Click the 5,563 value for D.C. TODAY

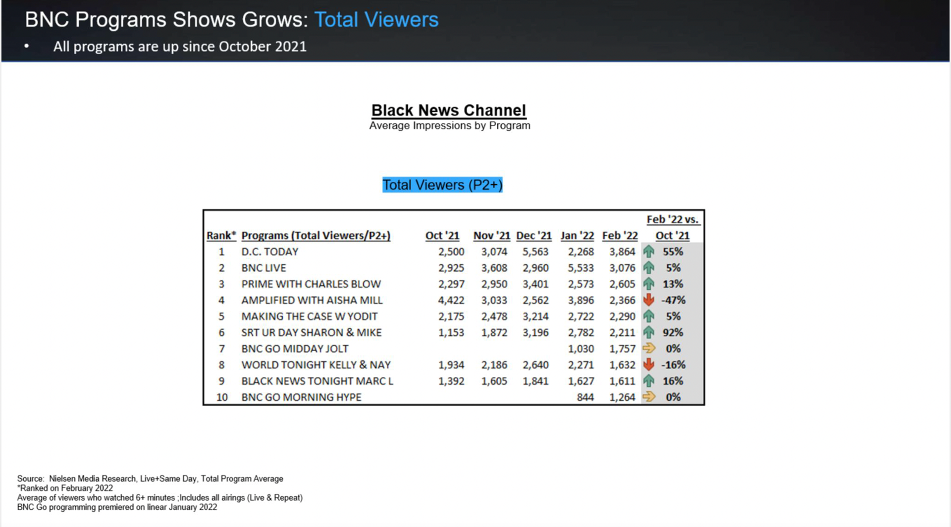tap(535, 252)
